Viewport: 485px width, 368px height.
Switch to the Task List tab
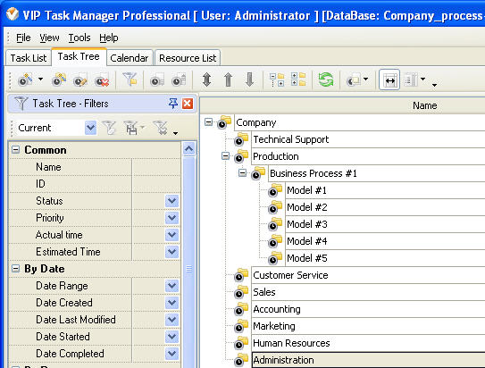pyautogui.click(x=29, y=58)
